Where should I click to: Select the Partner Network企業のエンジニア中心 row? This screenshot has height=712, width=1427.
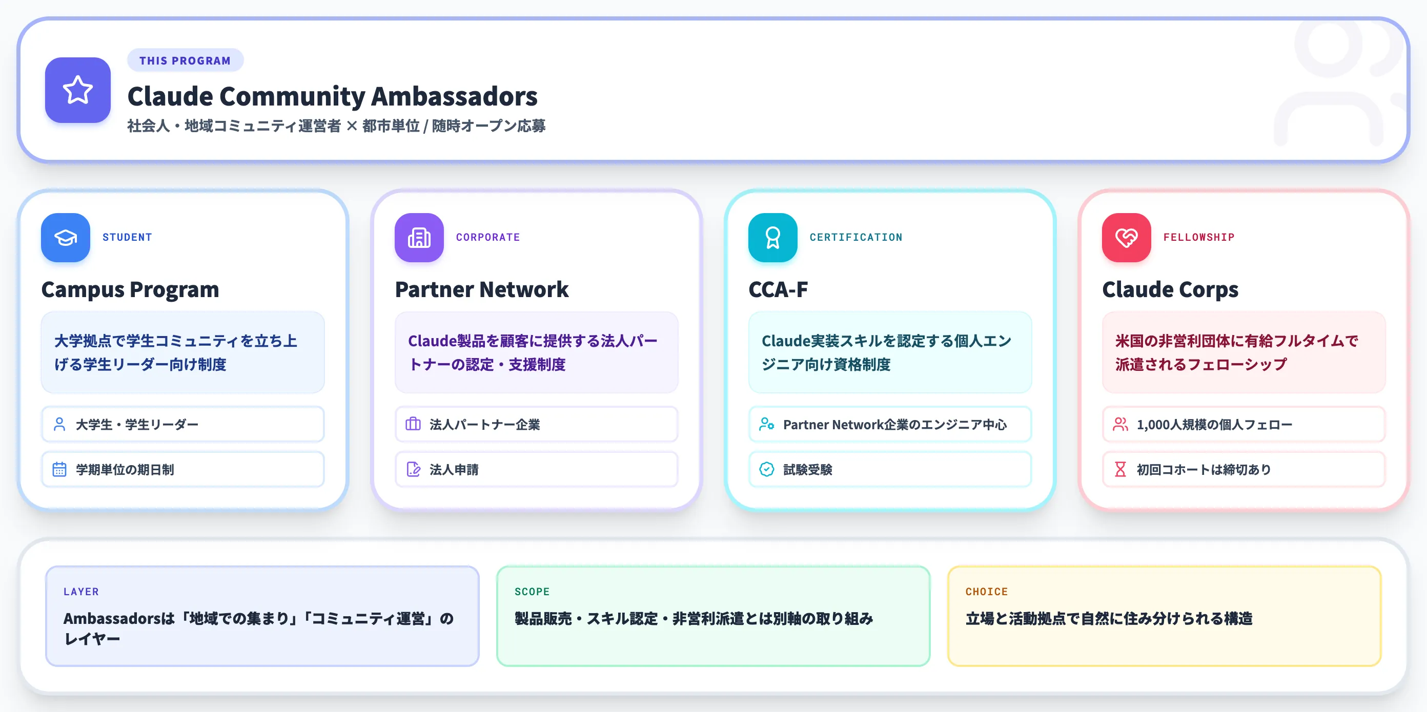(890, 425)
